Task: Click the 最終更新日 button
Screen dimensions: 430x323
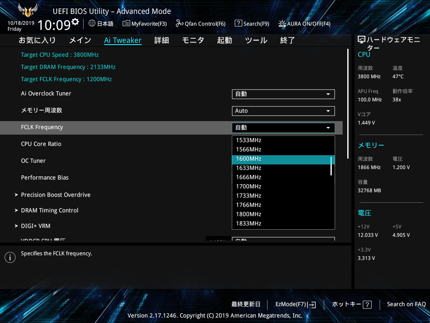Action: [x=246, y=304]
